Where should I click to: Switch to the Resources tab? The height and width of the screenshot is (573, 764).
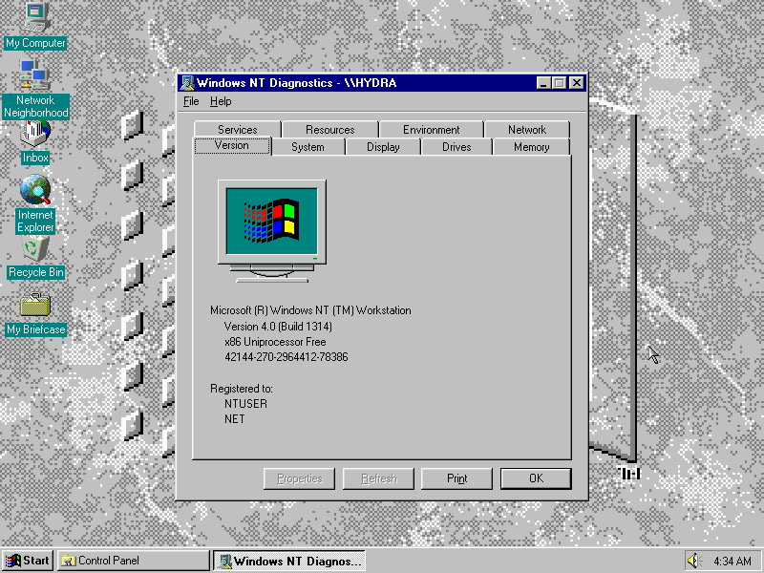click(329, 130)
